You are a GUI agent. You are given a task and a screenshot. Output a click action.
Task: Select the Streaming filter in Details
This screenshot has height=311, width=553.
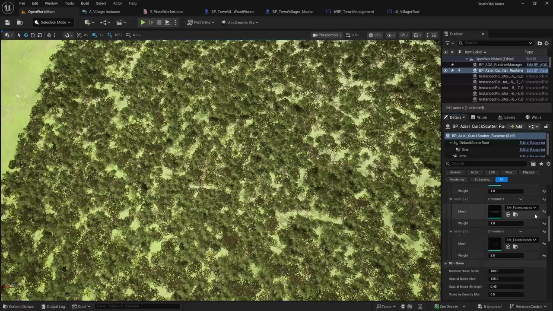click(x=482, y=180)
